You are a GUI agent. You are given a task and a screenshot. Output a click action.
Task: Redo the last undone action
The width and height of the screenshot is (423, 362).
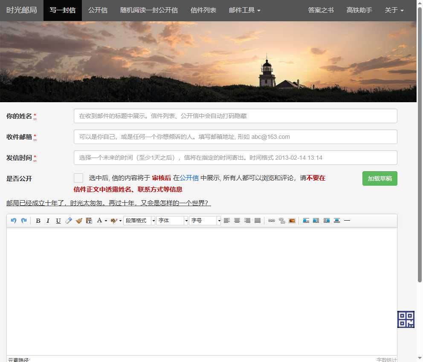(x=24, y=221)
